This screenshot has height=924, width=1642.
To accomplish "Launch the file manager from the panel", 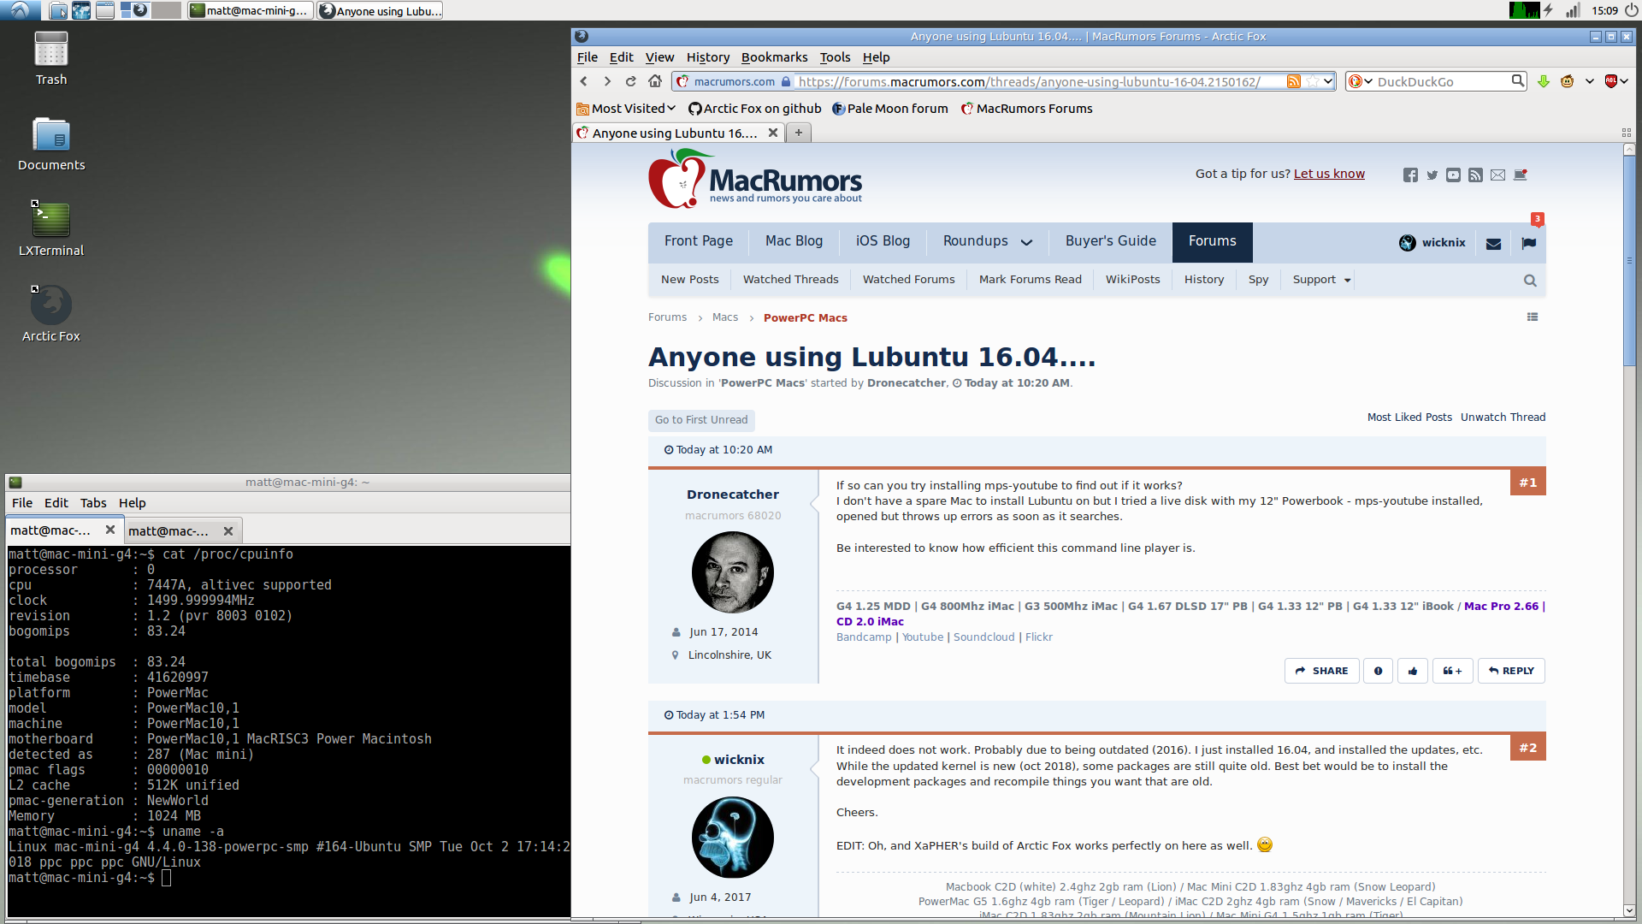I will coord(58,10).
